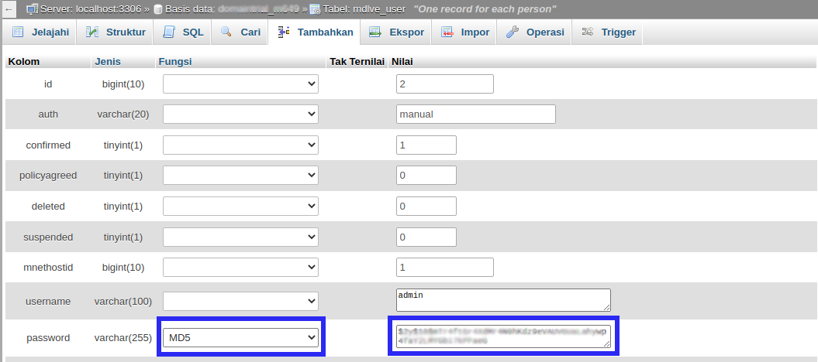The image size is (818, 362).
Task: Click the auth value field containing manual
Action: (x=475, y=114)
